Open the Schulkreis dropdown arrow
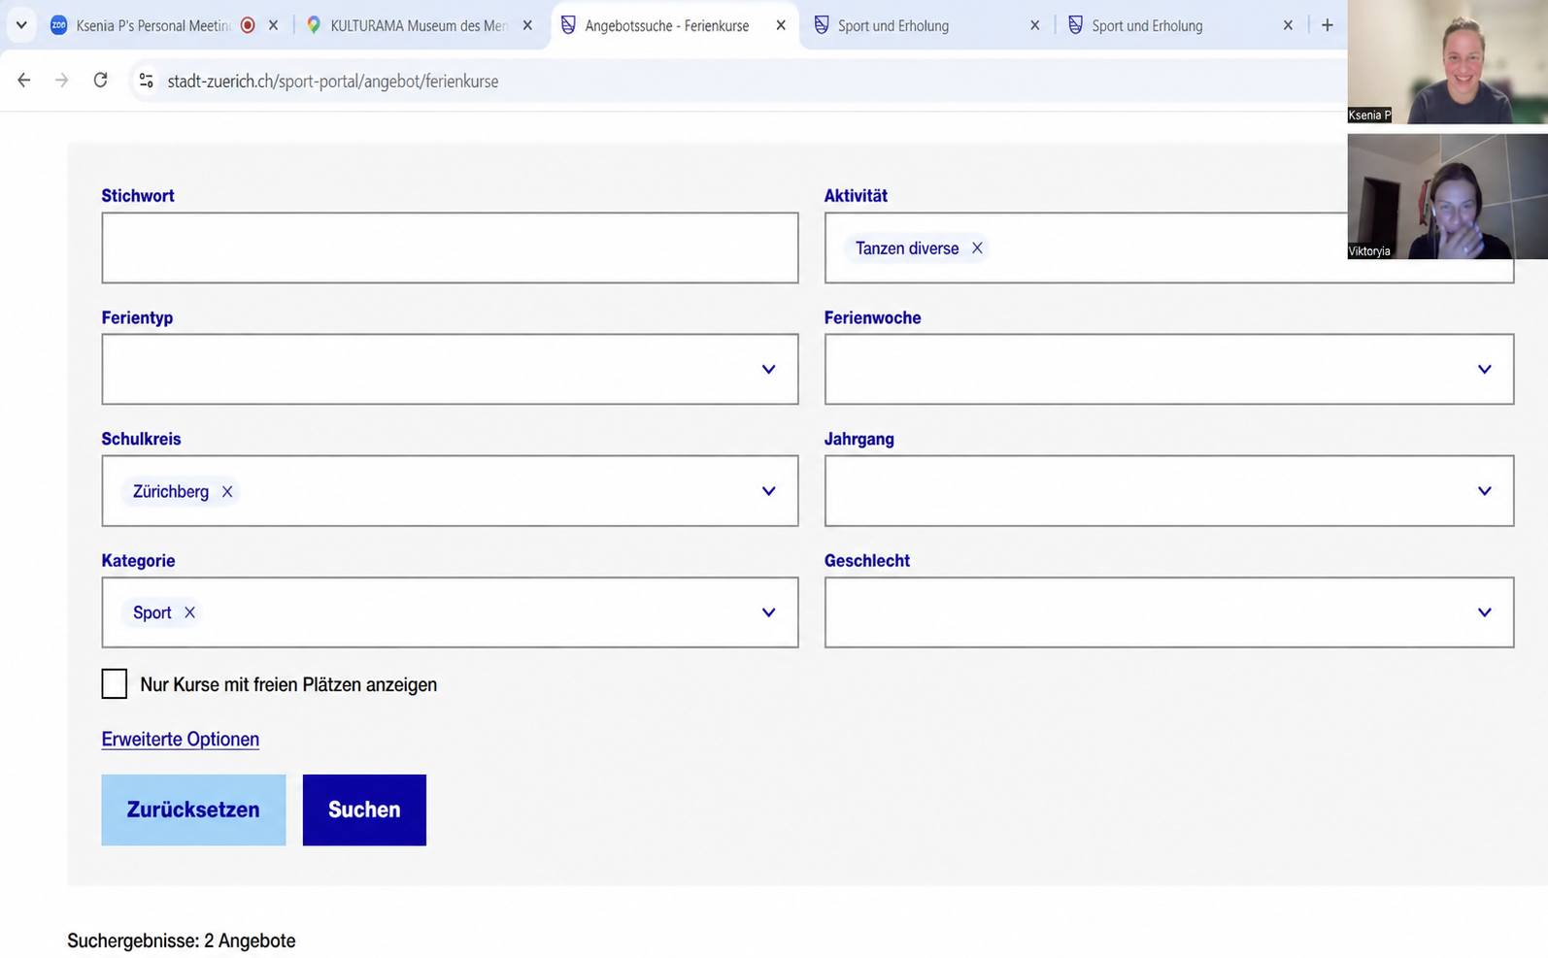The image size is (1548, 958). pyautogui.click(x=768, y=491)
